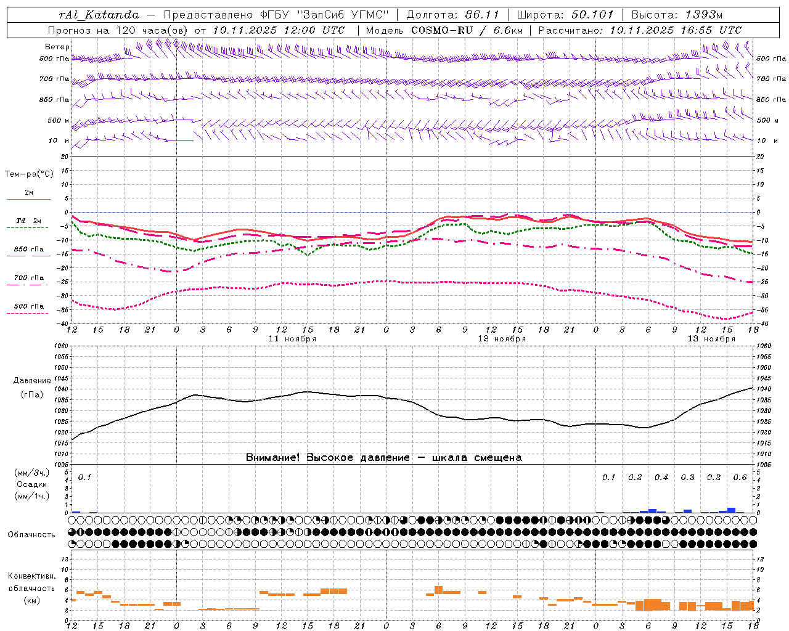Click left-side '500 м' wind level label

coord(59,120)
